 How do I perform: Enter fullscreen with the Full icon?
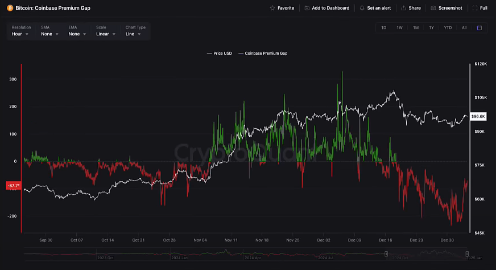click(476, 8)
